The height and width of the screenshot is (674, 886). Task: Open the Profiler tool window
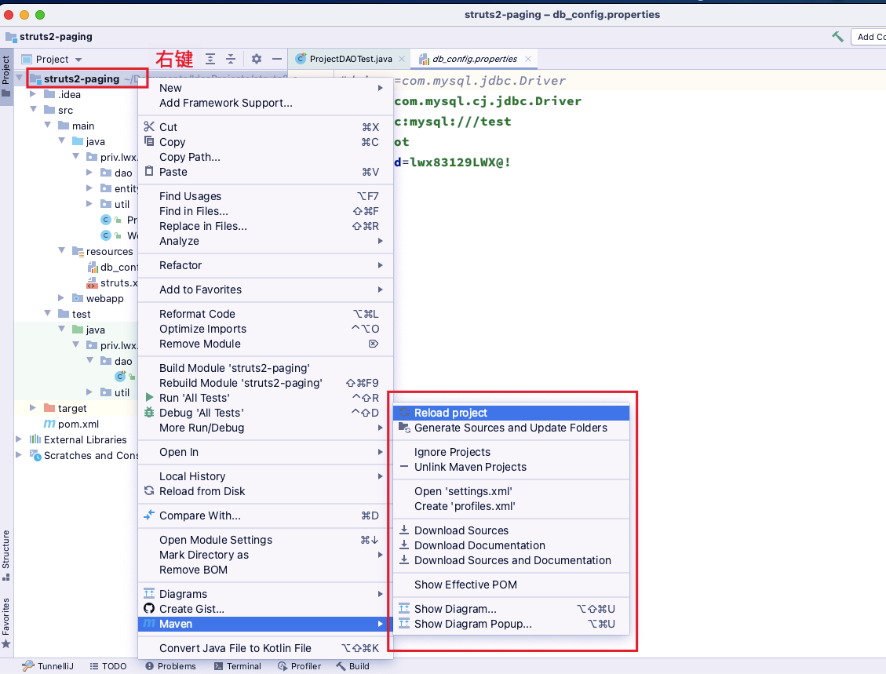(x=300, y=666)
